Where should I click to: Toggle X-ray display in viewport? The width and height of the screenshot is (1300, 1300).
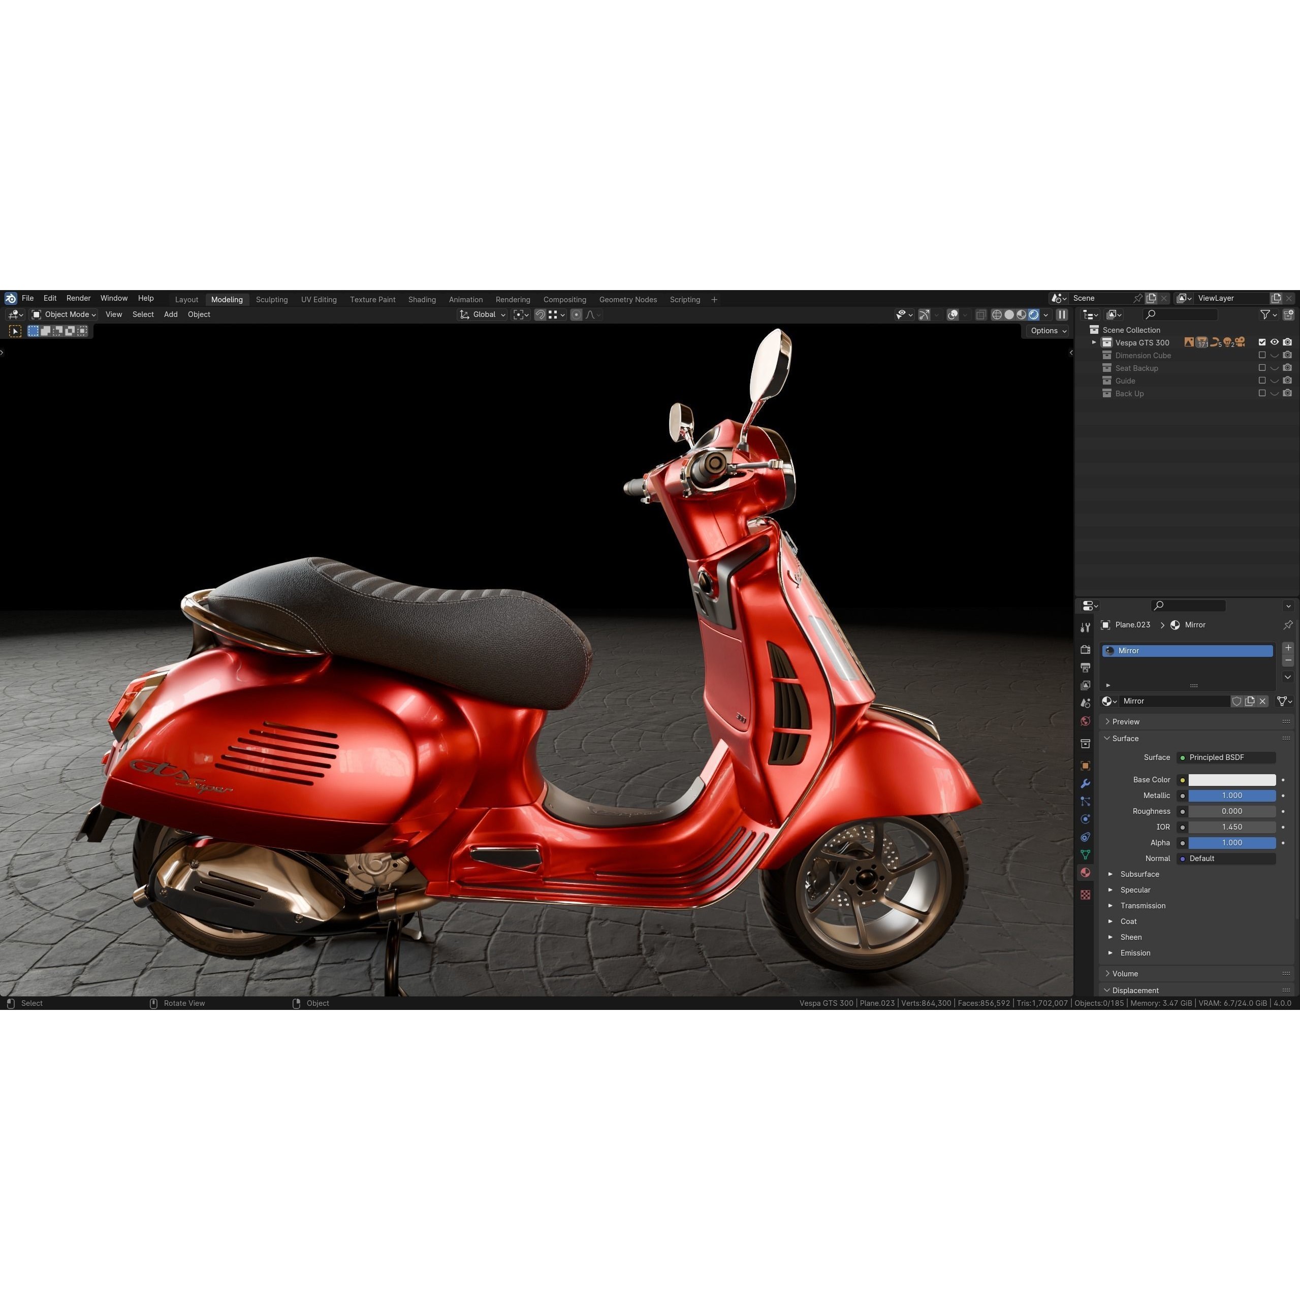[981, 314]
